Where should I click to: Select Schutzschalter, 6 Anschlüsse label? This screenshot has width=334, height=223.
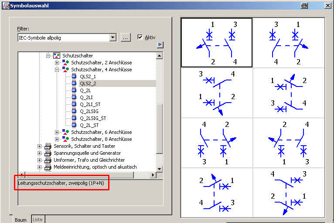[x=102, y=132]
